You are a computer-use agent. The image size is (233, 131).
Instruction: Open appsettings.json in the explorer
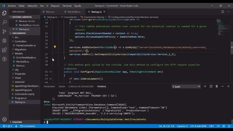(23, 90)
